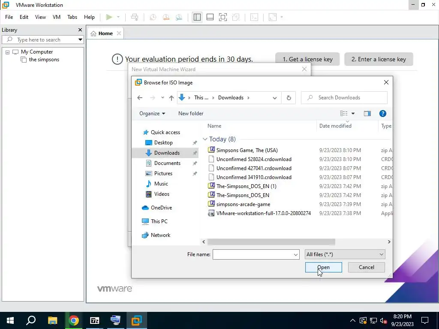The height and width of the screenshot is (329, 439).
Task: Show hidden system tray icons chevron
Action: (x=353, y=320)
